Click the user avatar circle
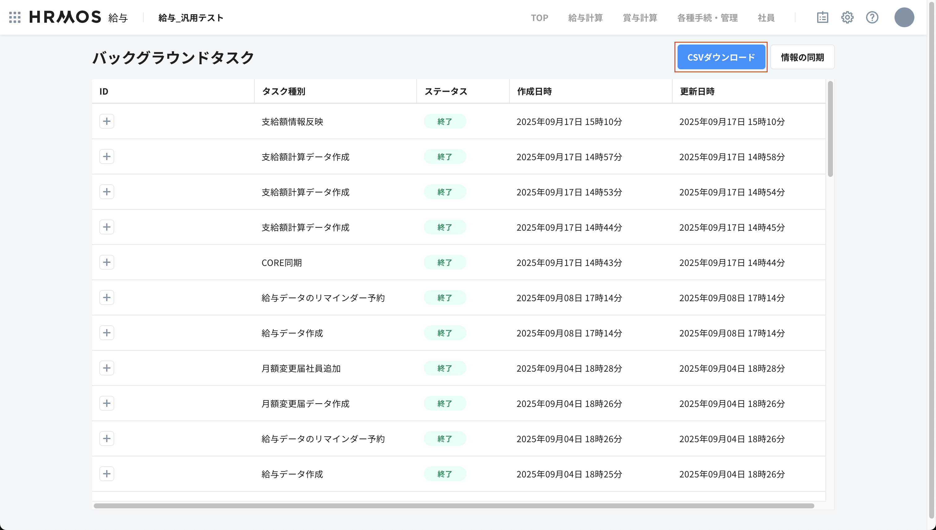This screenshot has height=530, width=936. [904, 17]
